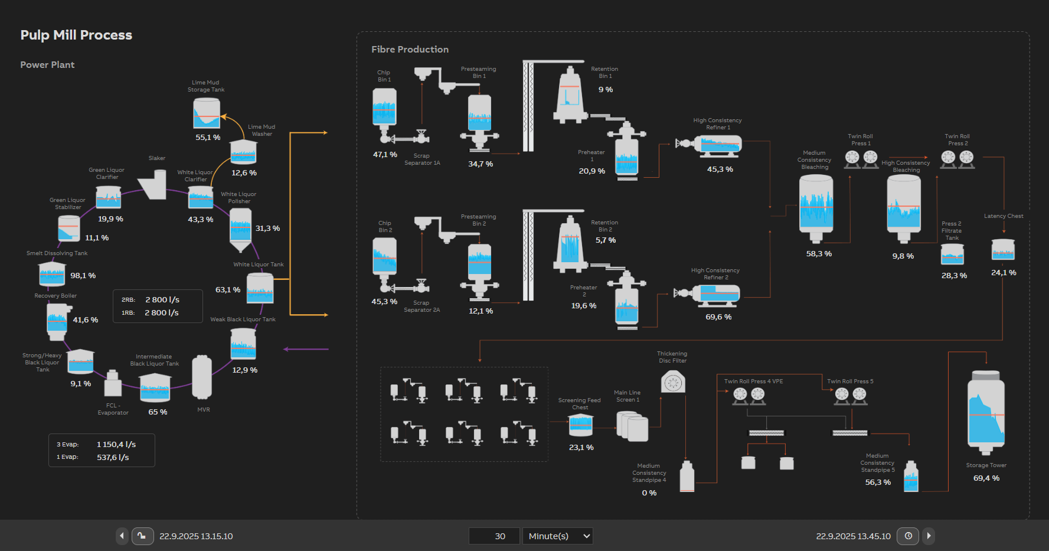This screenshot has height=551, width=1049.
Task: Select the Main Line Screen 1 icon
Action: tap(632, 426)
